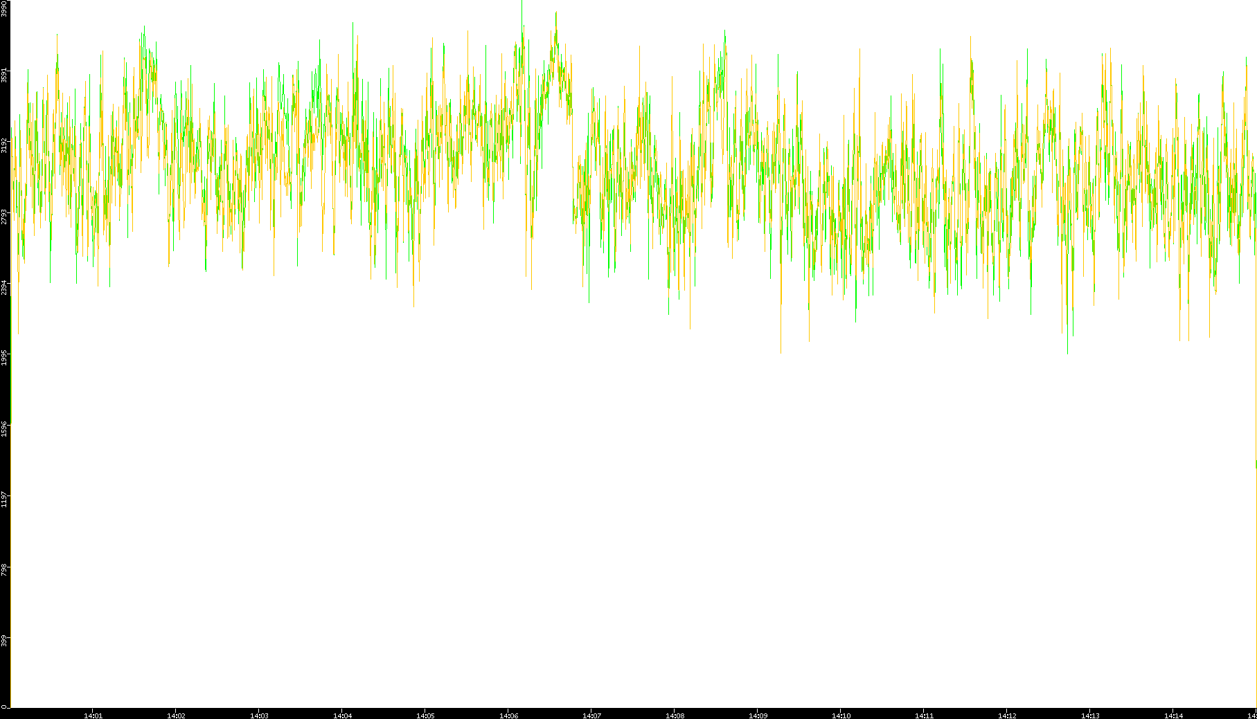Select the 14:11 time marker

[924, 715]
